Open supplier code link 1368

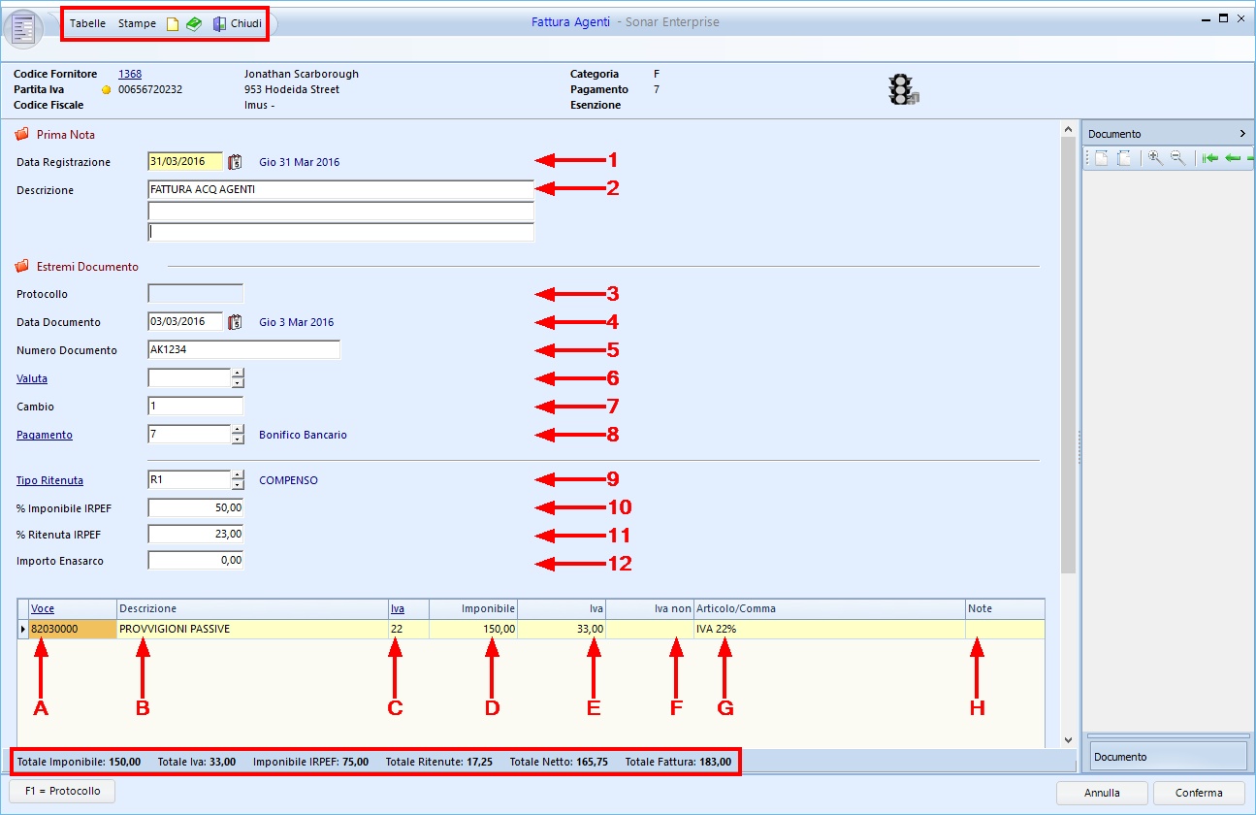click(x=130, y=74)
